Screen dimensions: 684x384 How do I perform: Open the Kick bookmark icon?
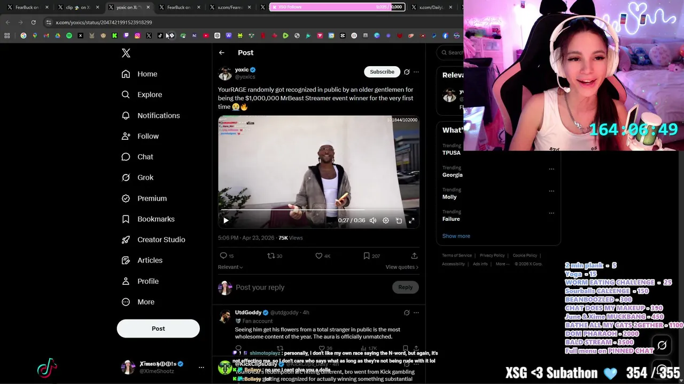click(x=114, y=36)
